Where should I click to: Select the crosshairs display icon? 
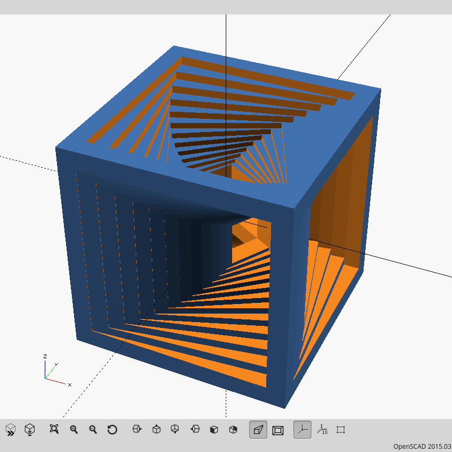coord(341,430)
